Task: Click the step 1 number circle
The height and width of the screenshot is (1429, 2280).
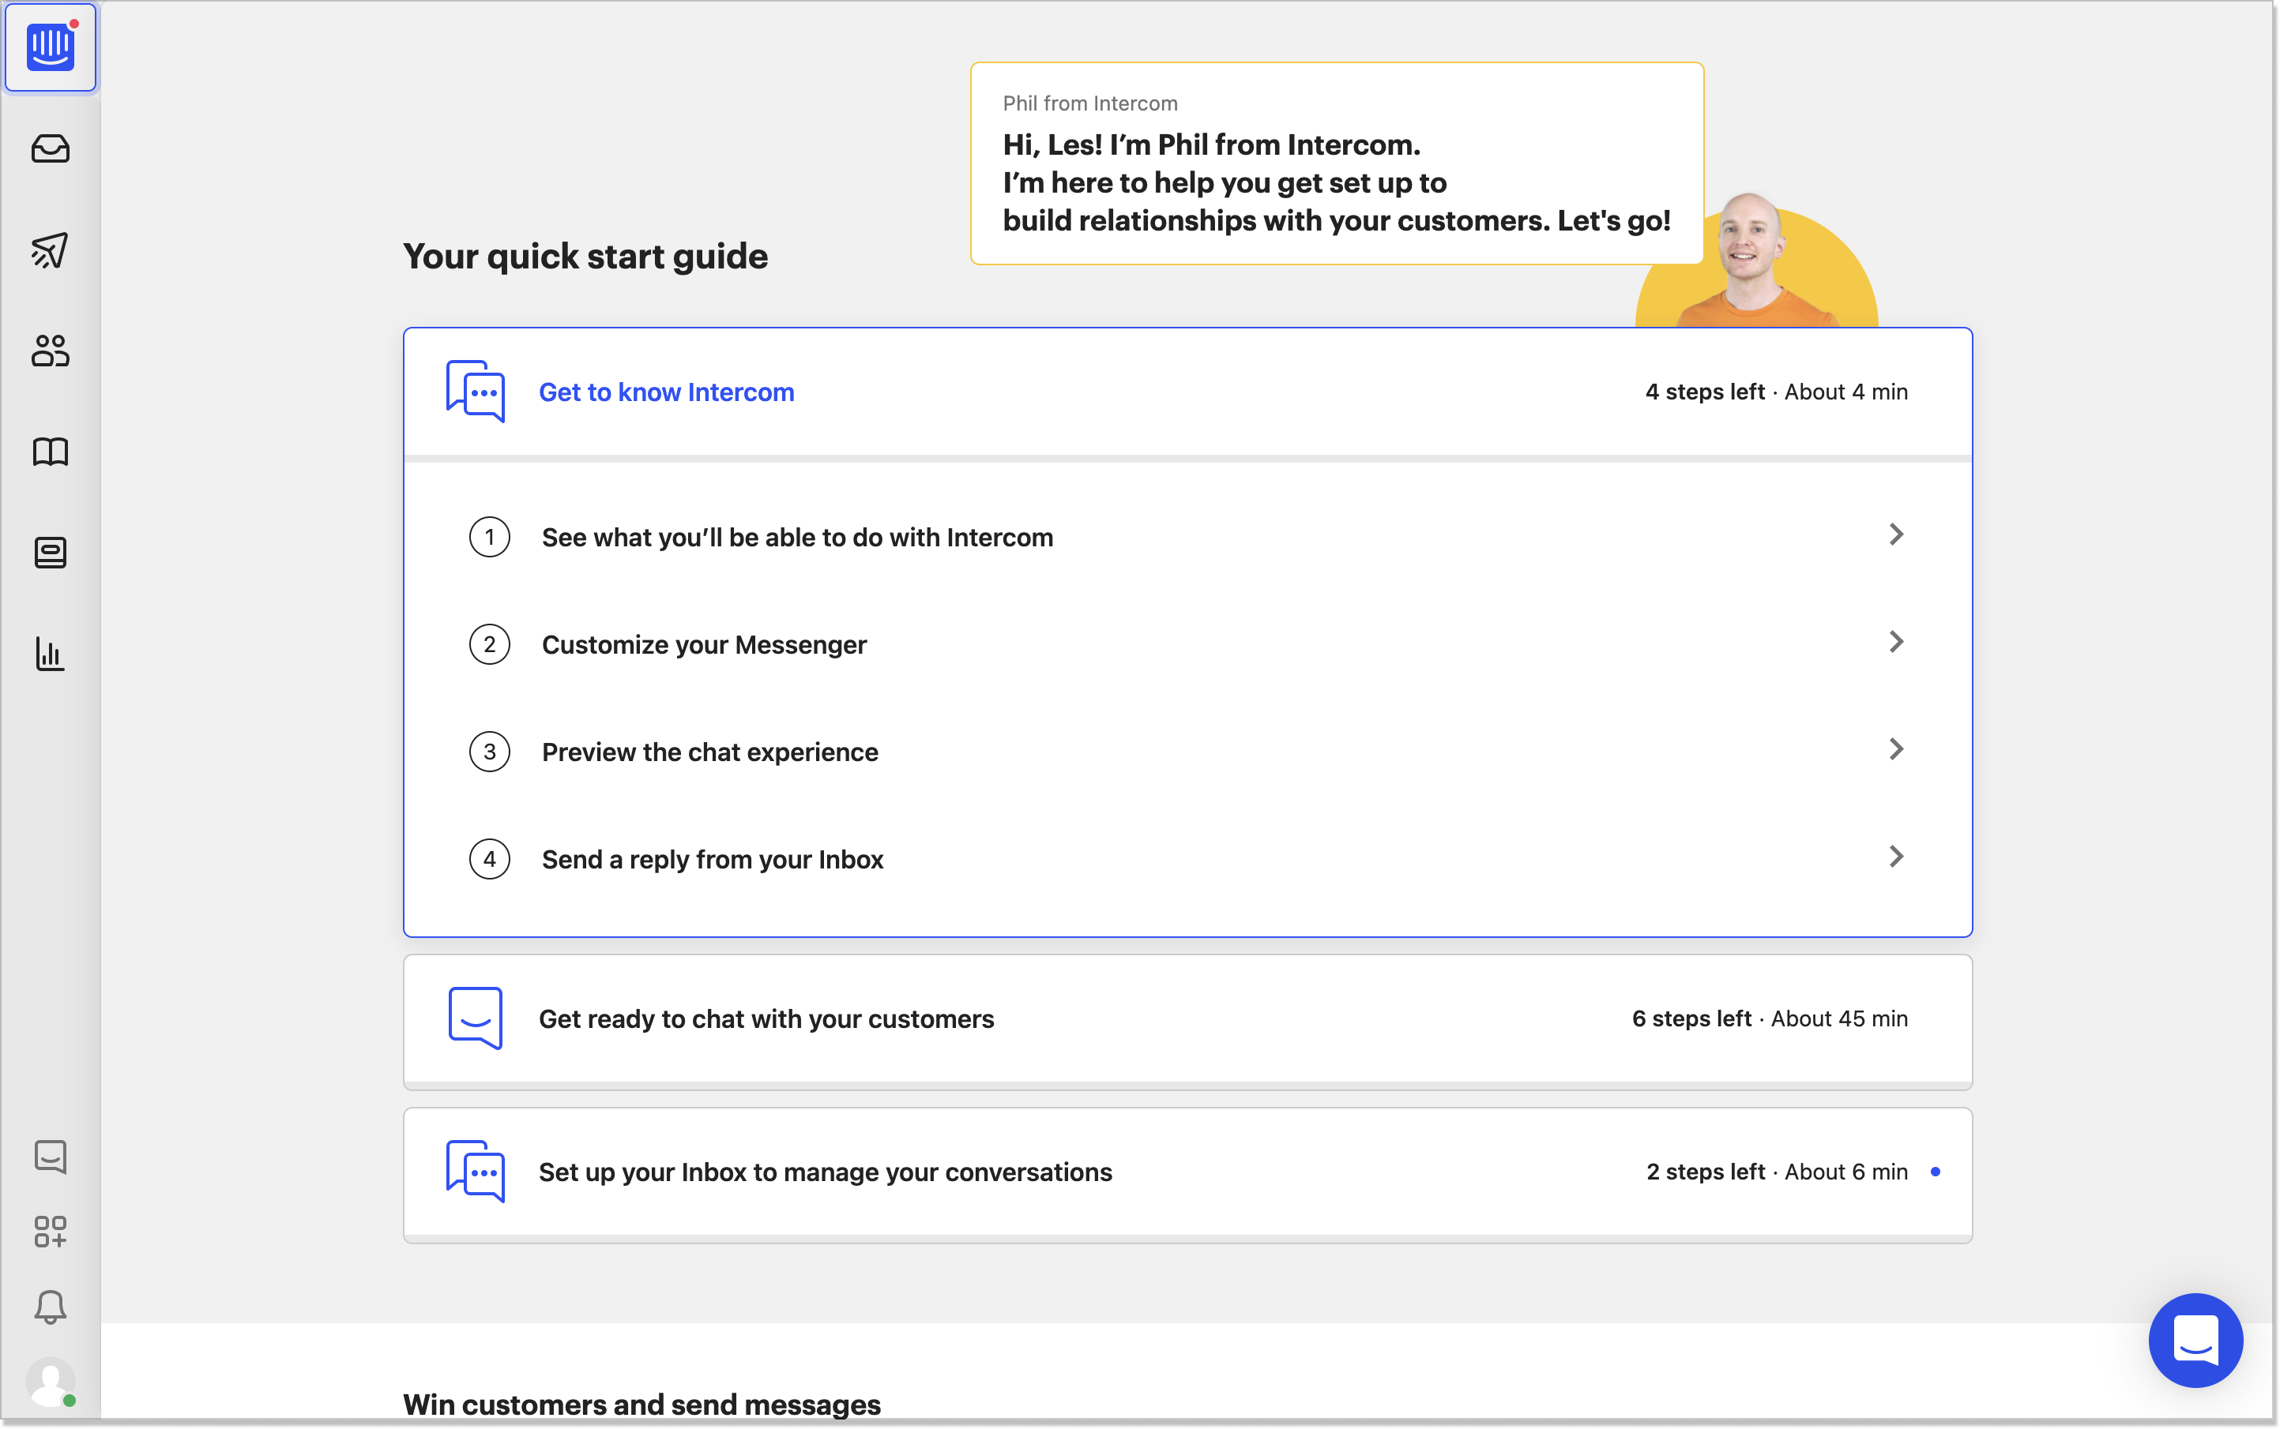Action: pos(490,537)
